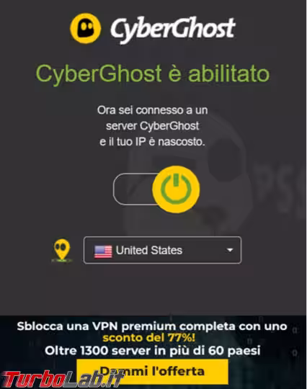Click the empty left side of the toggle track
307x389 pixels.
point(133,189)
